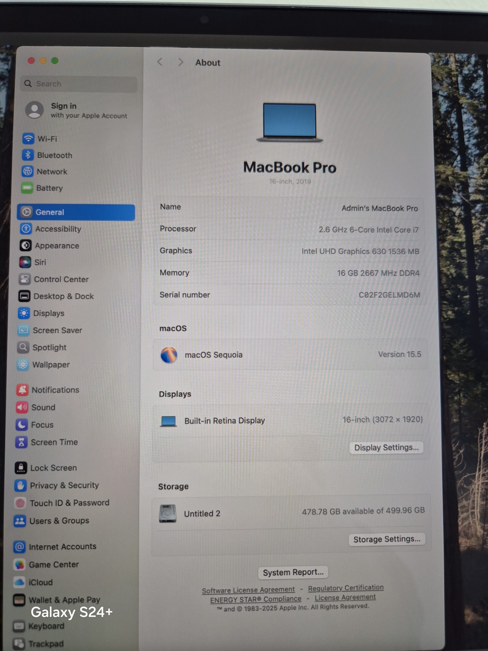
Task: Open Network pane via globe icon
Action: pyautogui.click(x=28, y=171)
